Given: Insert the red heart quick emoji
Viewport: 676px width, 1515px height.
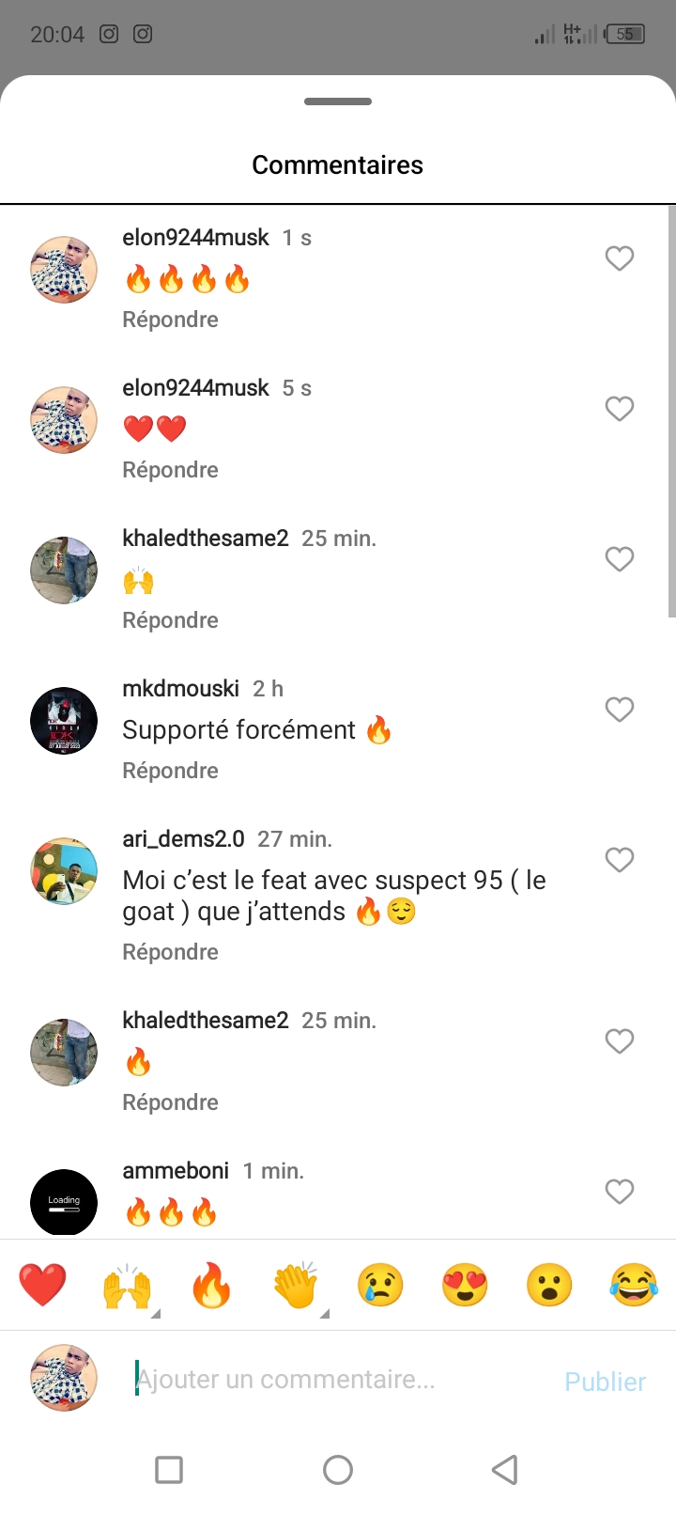Looking at the screenshot, I should (43, 1285).
